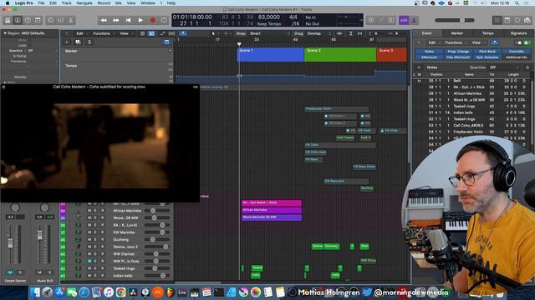
Task: Mute the African Marimba track
Action: tap(89, 211)
